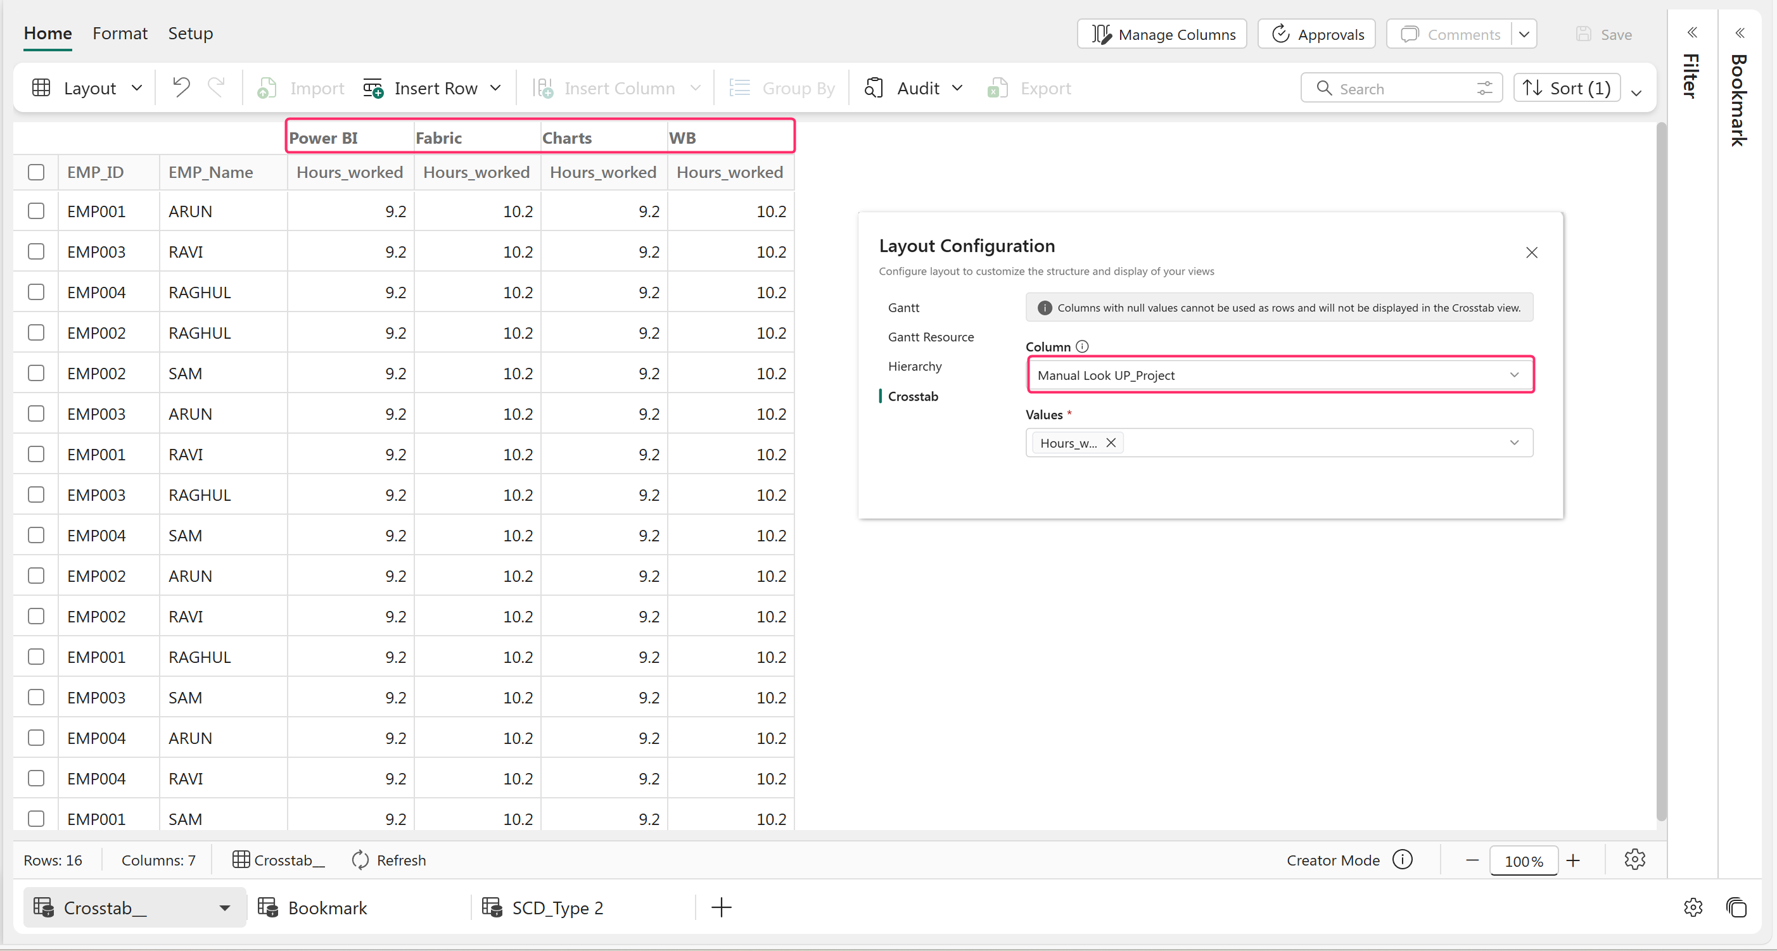Image resolution: width=1777 pixels, height=951 pixels.
Task: Click the Column info icon
Action: (x=1082, y=346)
